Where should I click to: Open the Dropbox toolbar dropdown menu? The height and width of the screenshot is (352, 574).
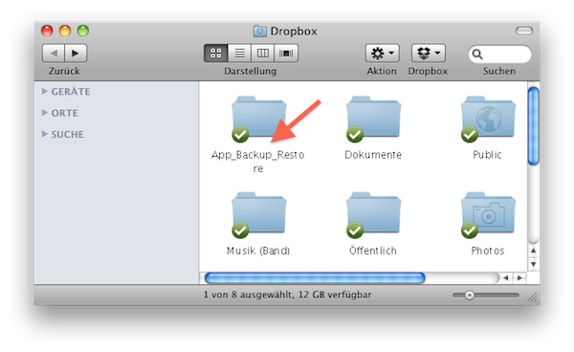[429, 54]
